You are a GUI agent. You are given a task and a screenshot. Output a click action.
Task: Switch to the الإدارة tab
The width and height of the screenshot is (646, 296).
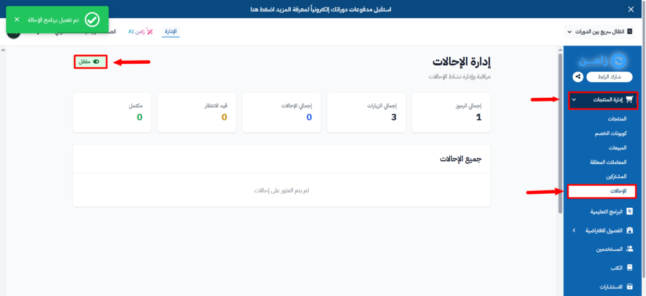point(170,31)
